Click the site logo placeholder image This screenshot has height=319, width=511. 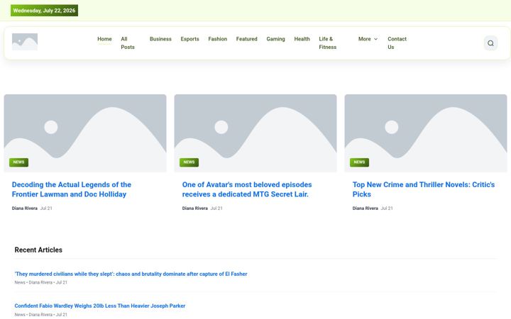[x=25, y=42]
